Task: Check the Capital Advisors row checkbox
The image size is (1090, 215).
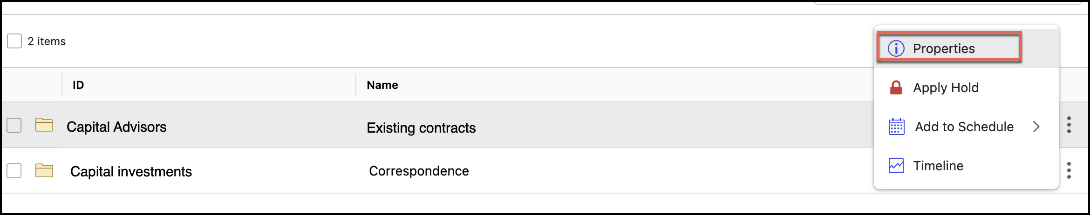Action: pyautogui.click(x=14, y=125)
